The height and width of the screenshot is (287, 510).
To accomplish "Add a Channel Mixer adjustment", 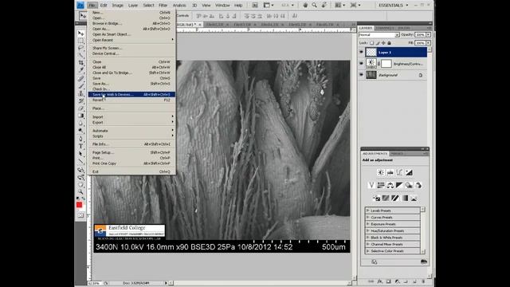I will [x=418, y=185].
